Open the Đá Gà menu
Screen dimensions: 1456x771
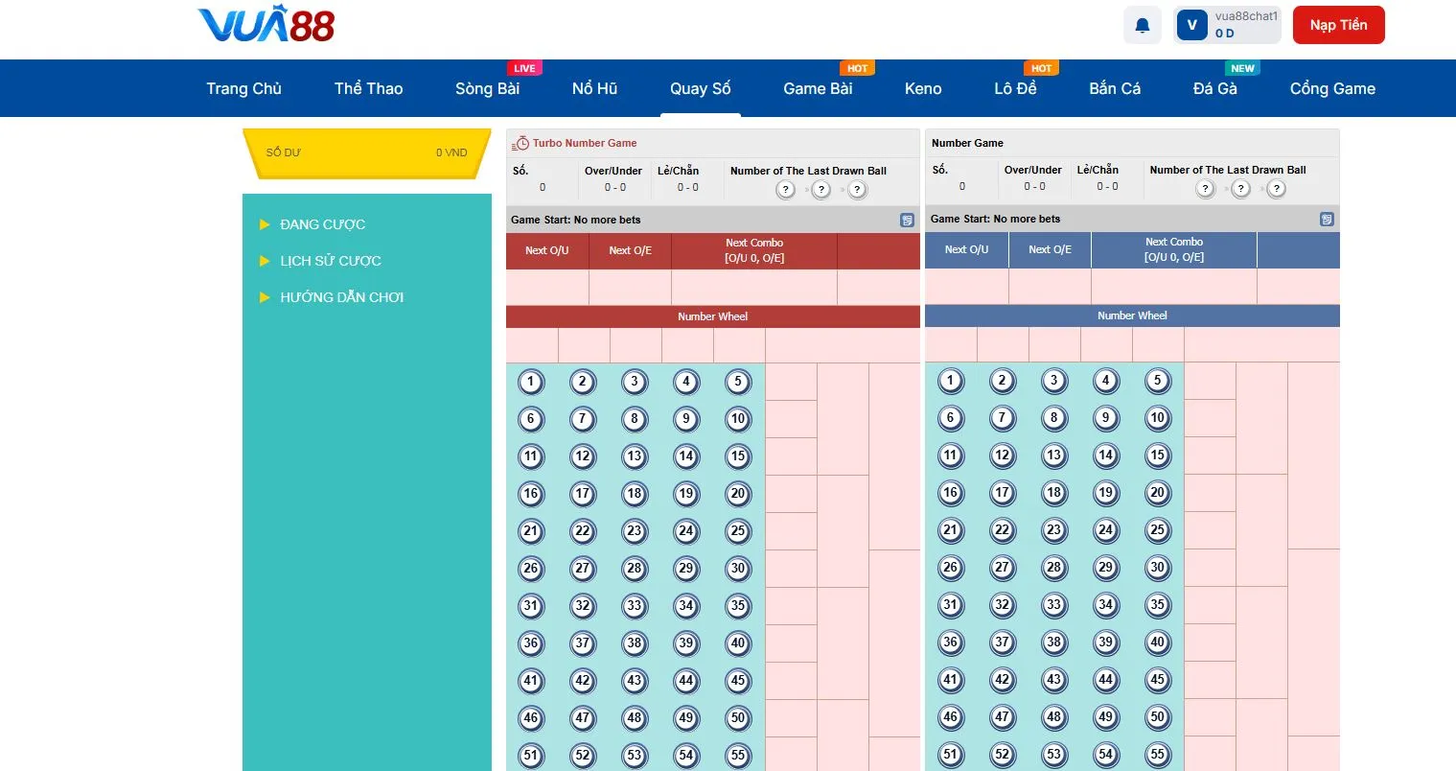[1214, 88]
